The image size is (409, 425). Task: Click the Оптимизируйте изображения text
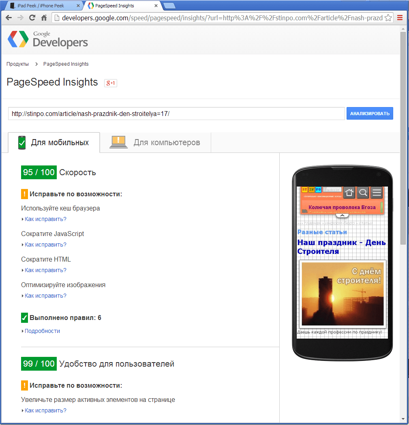[x=63, y=285]
